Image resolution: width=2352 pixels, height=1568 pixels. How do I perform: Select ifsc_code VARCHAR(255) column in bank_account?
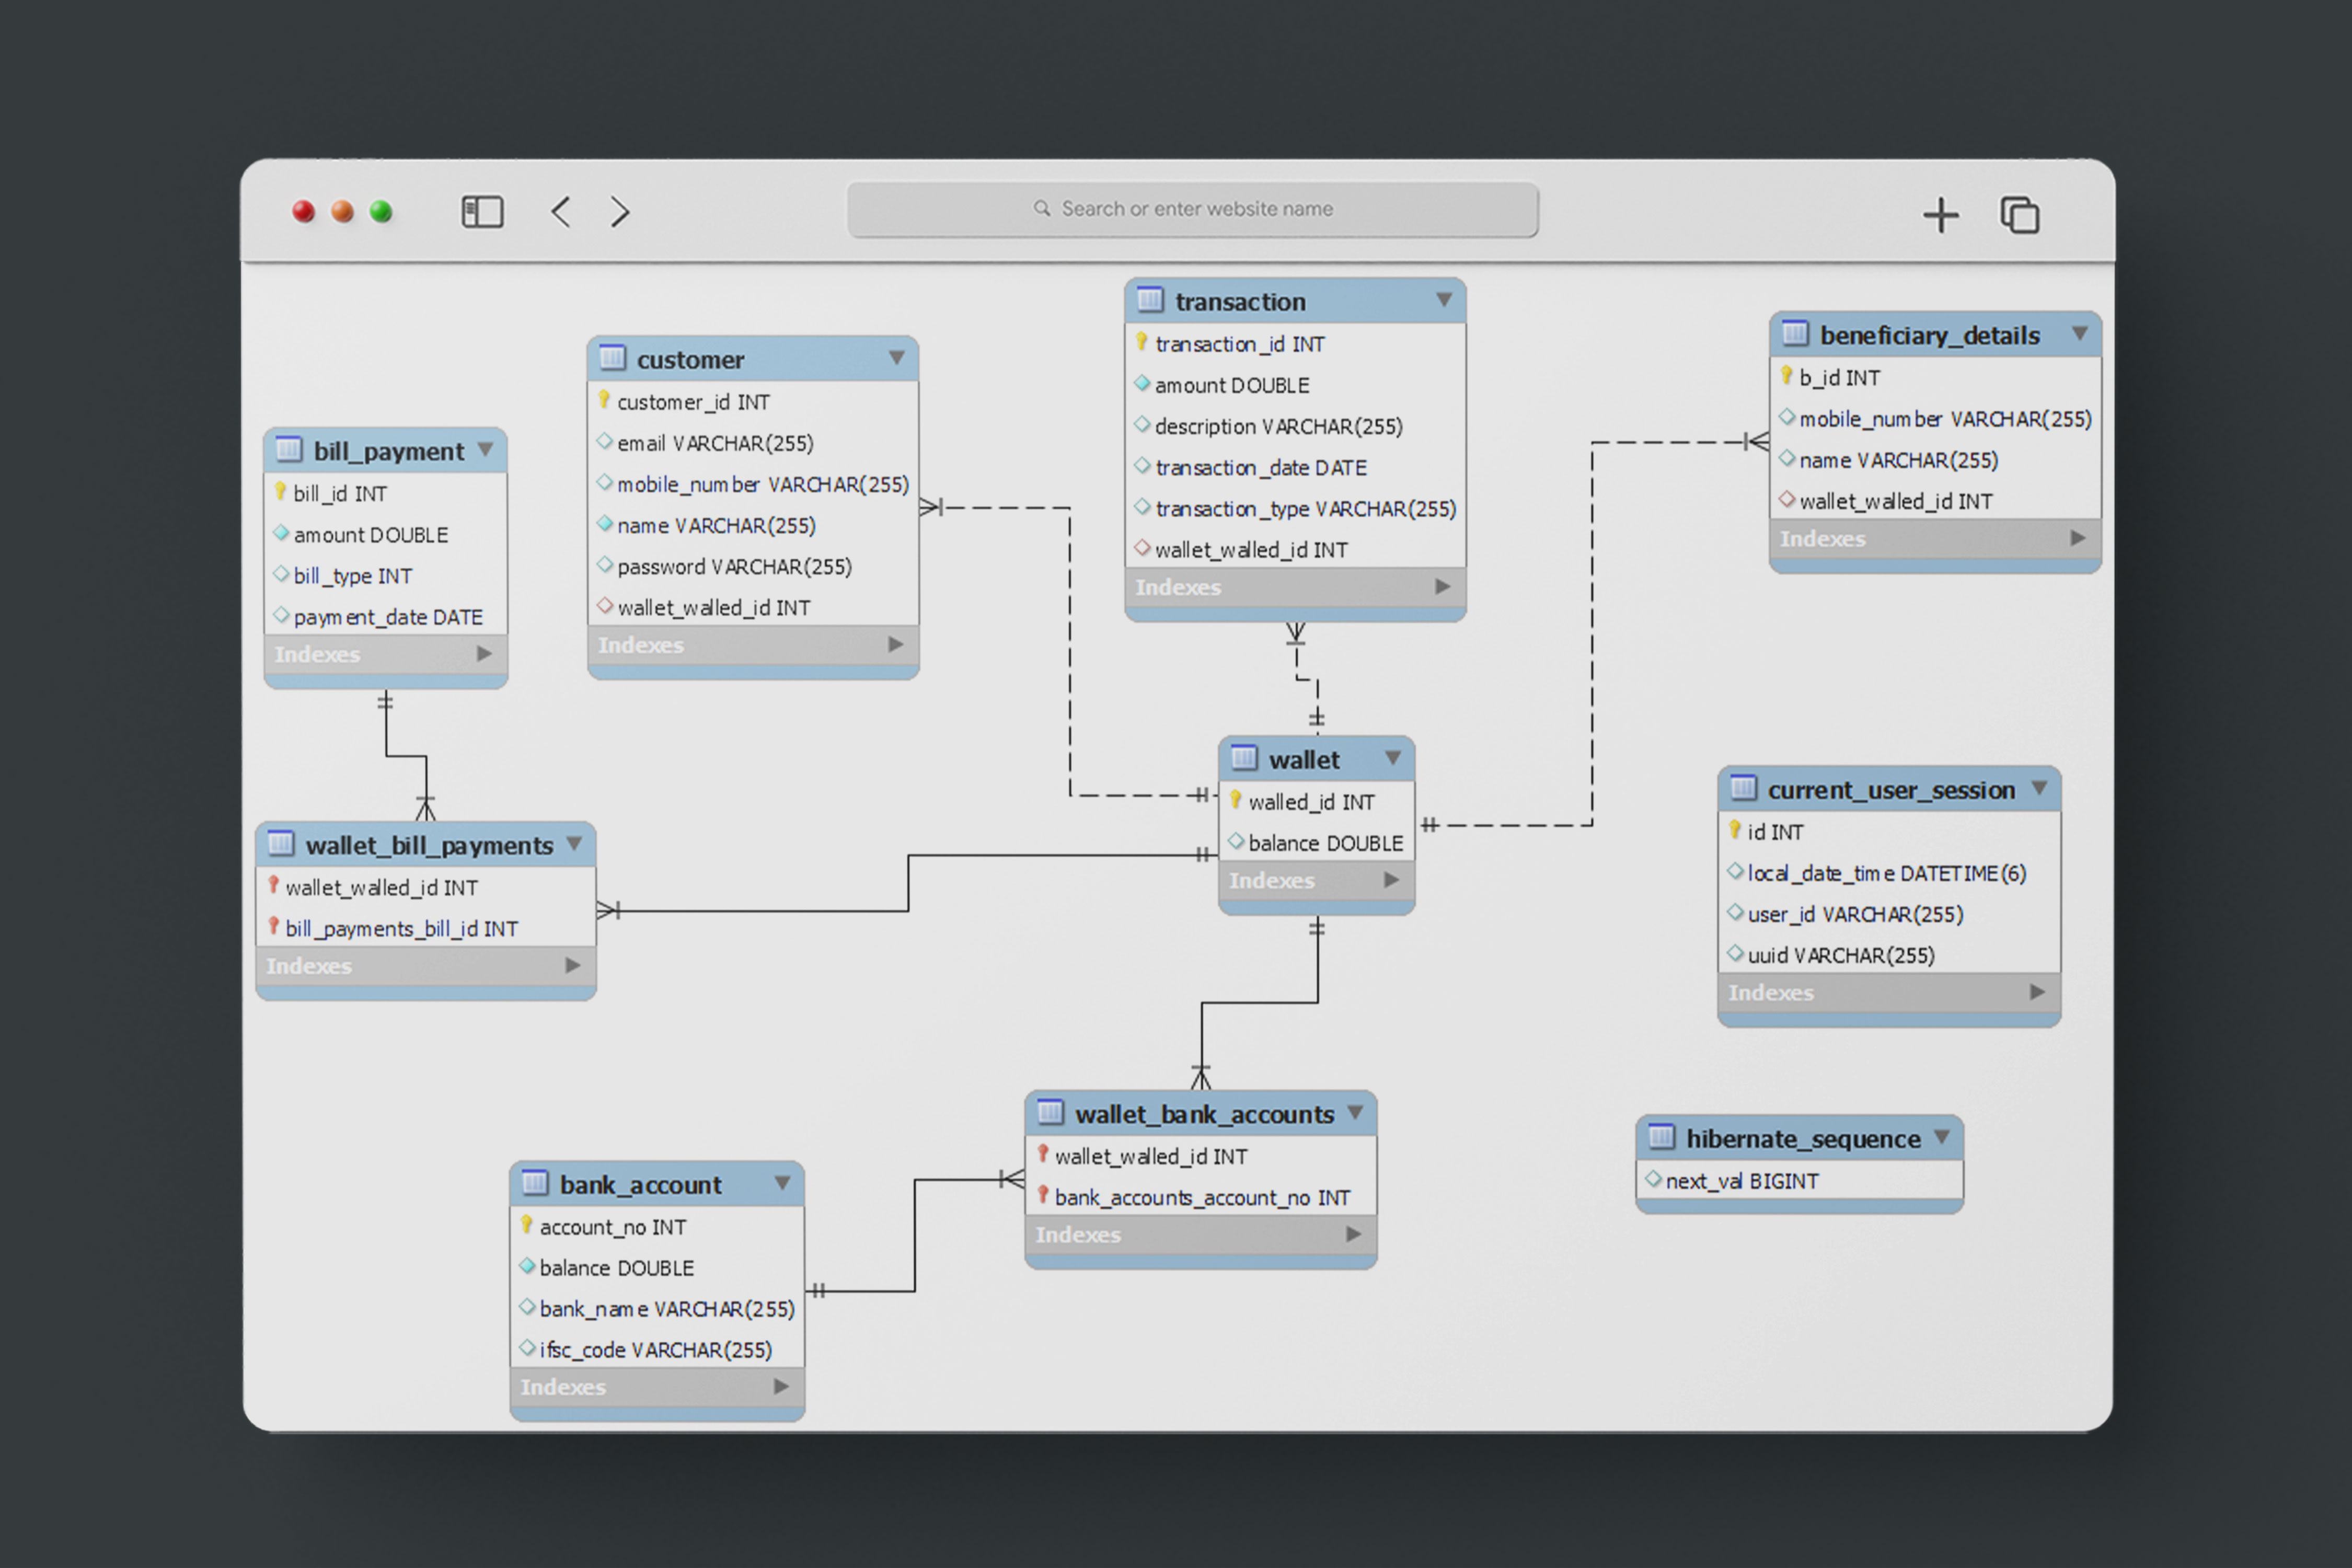pos(655,1350)
